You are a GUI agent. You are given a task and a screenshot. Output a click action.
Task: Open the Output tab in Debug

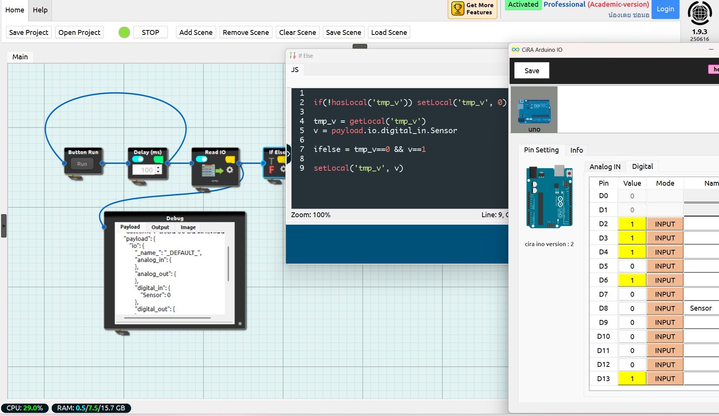coord(160,227)
